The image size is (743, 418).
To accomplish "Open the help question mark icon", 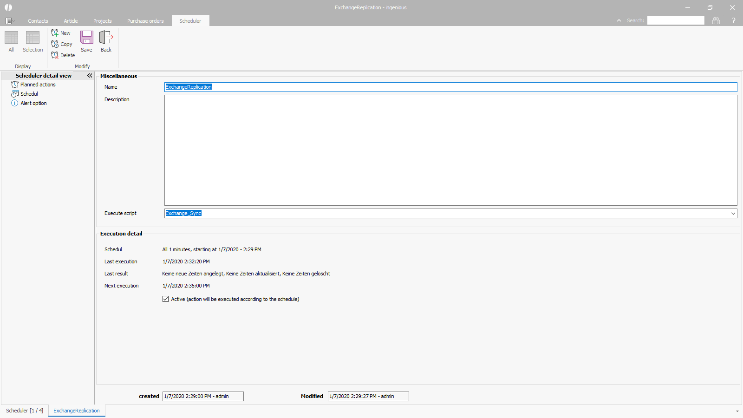I will [x=733, y=20].
